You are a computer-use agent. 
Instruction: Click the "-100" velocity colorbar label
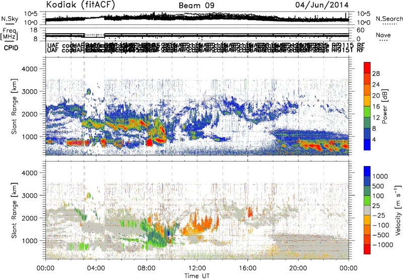[381, 225]
